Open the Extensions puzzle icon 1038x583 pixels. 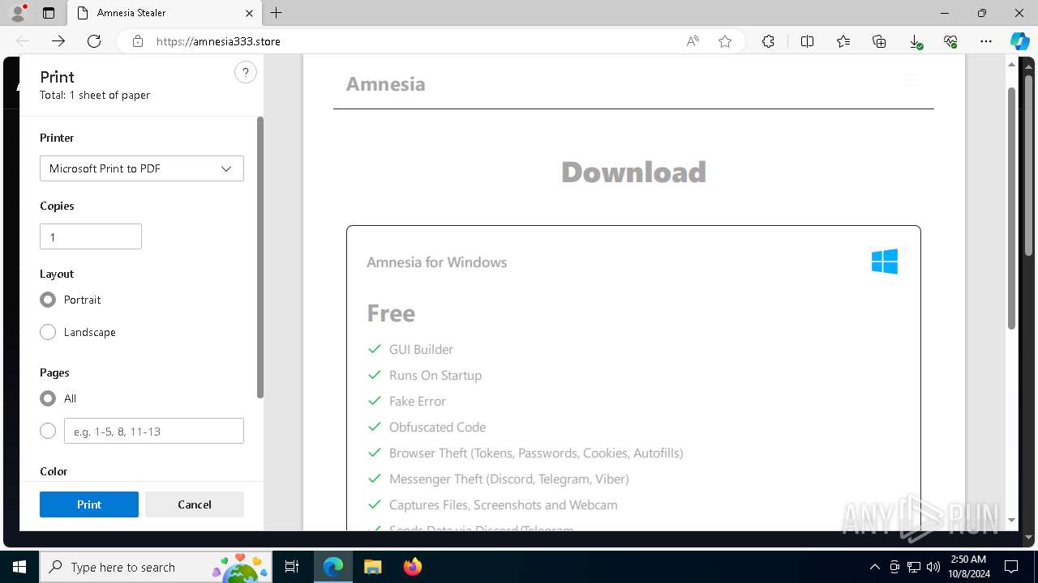[768, 41]
